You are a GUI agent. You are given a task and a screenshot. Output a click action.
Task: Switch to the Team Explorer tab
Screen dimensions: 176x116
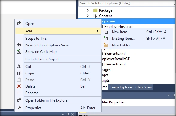(121, 87)
